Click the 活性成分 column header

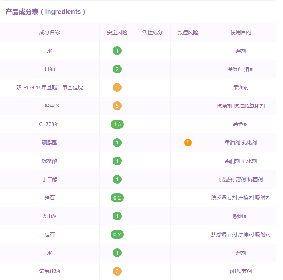pyautogui.click(x=153, y=32)
